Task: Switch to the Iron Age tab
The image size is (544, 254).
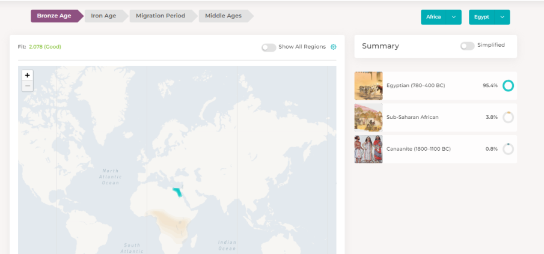Action: (x=104, y=16)
